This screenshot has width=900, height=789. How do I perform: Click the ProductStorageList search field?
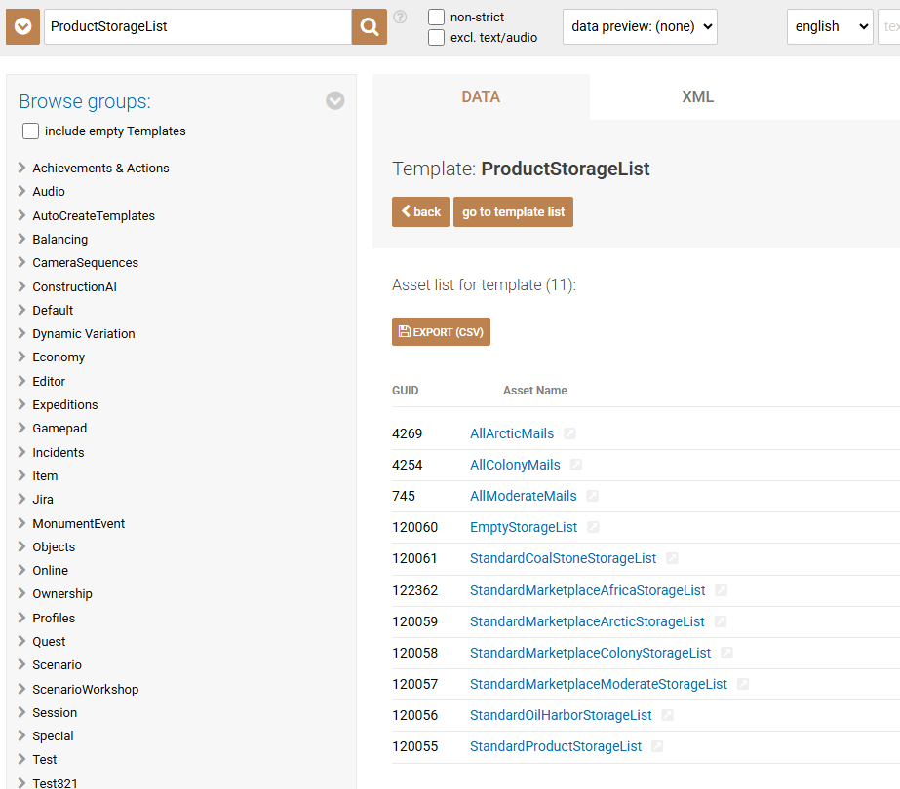tap(198, 27)
